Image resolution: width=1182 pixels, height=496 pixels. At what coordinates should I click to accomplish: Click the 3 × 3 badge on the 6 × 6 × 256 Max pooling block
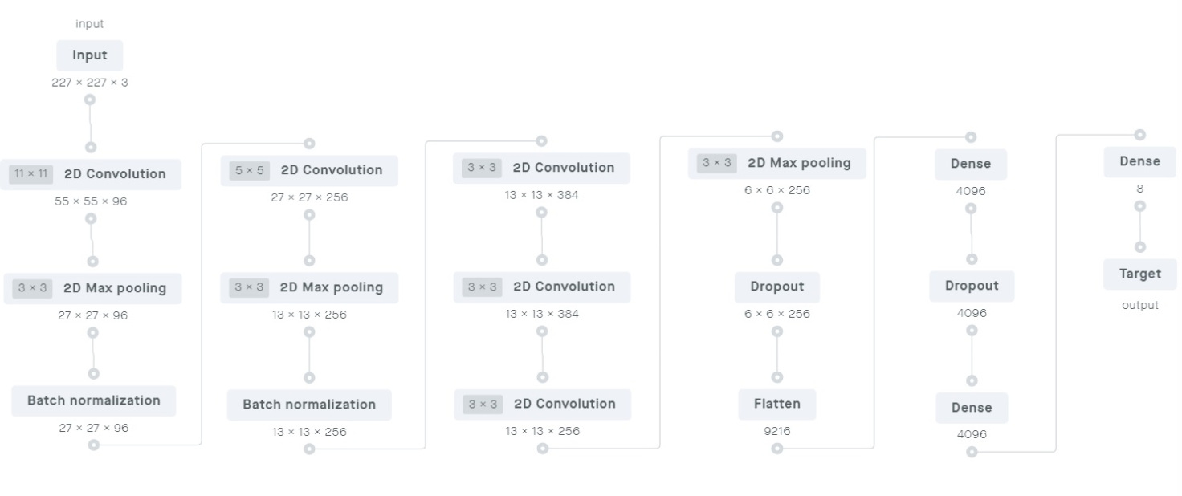(x=717, y=163)
